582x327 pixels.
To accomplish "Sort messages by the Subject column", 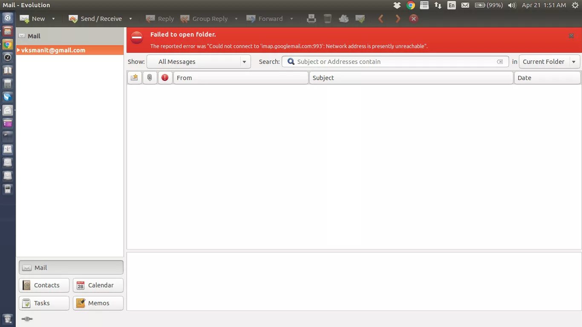I will 411,77.
